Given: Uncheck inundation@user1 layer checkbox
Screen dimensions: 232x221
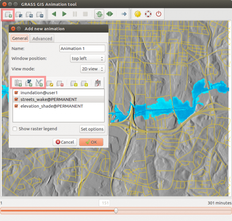Looking at the screenshot, I should pyautogui.click(x=16, y=93).
